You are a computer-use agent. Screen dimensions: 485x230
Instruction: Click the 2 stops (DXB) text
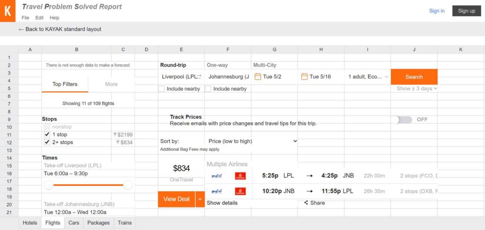(419, 191)
